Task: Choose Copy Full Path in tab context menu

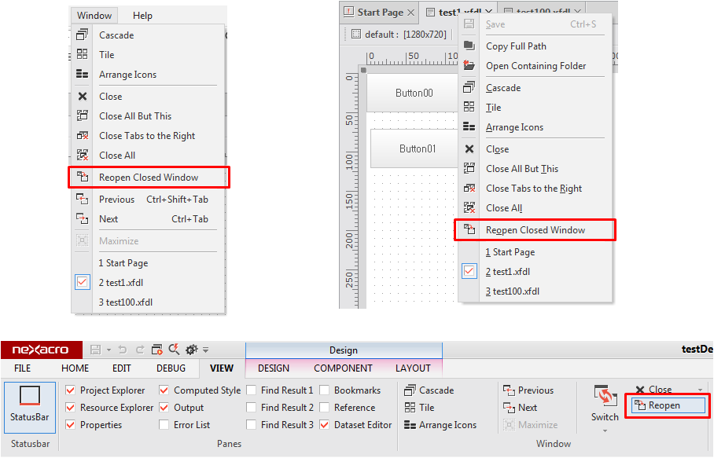Action: pos(516,46)
